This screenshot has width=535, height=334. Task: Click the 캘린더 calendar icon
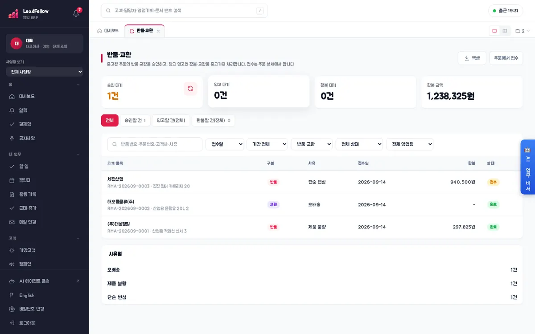coord(12,180)
